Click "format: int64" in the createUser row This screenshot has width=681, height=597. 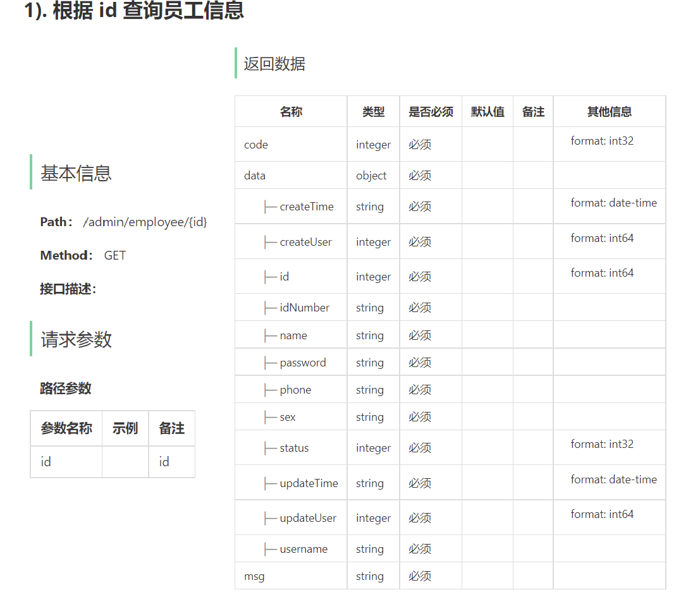point(602,238)
